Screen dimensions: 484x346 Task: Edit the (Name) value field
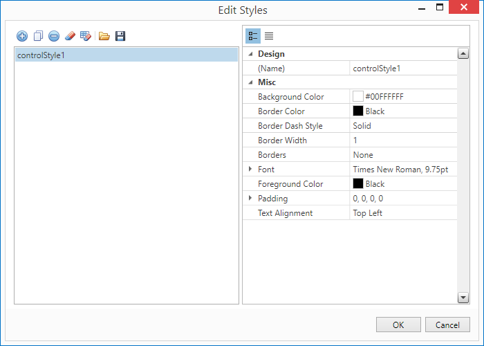403,69
